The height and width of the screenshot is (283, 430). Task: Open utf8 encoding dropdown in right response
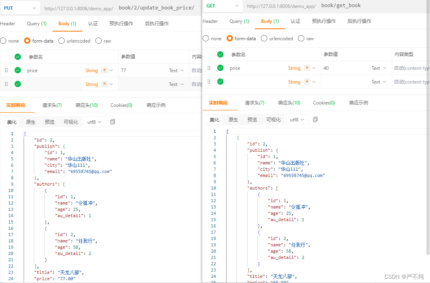pos(297,119)
